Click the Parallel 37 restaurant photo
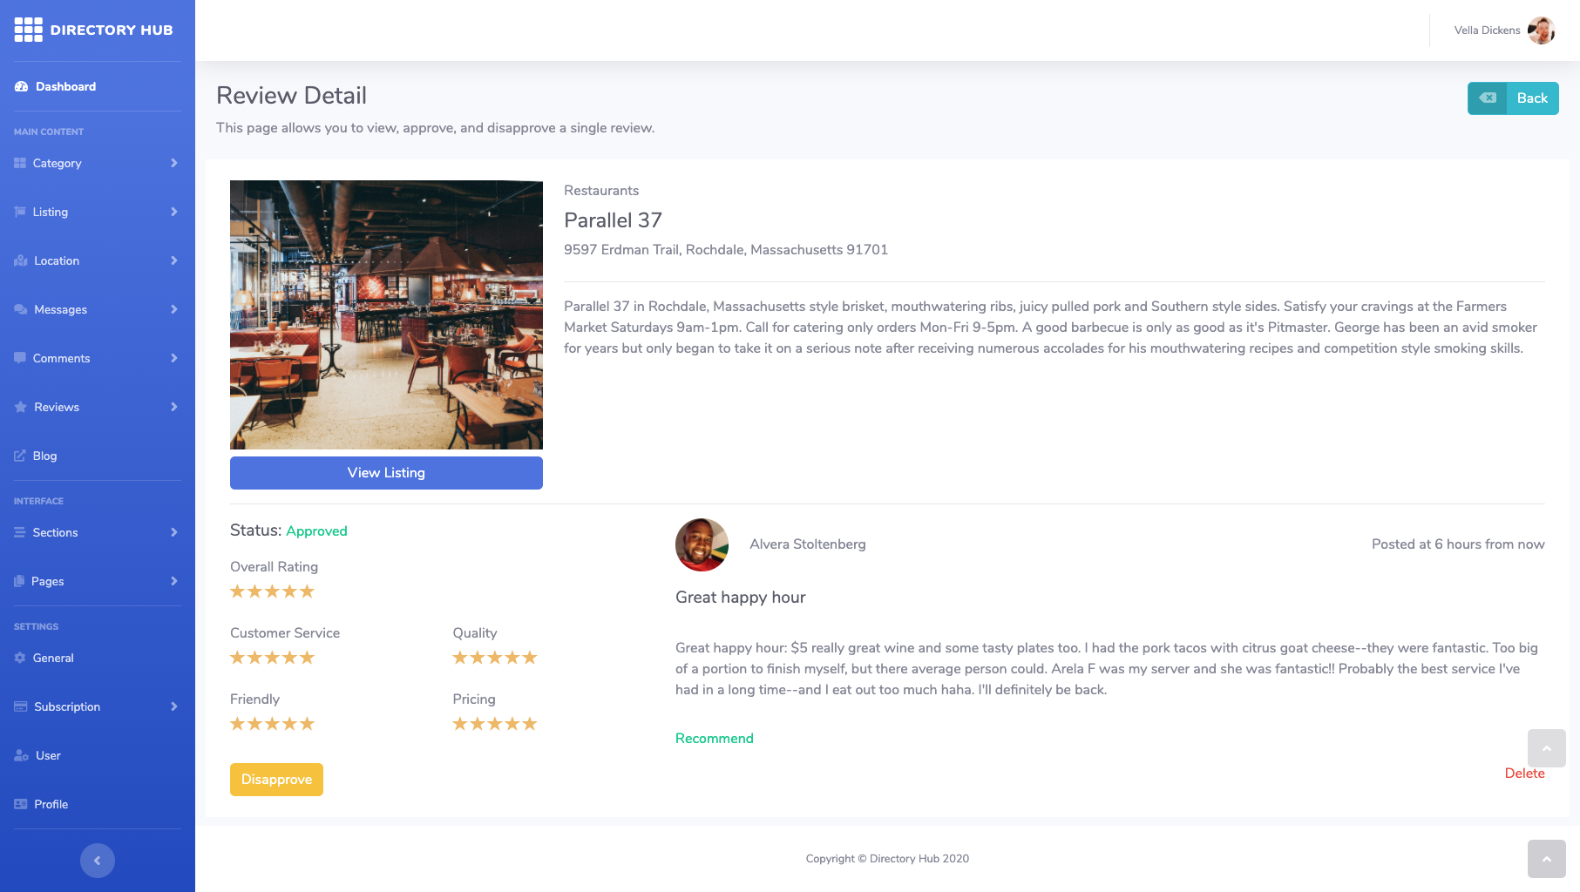The width and height of the screenshot is (1580, 892). pos(386,314)
